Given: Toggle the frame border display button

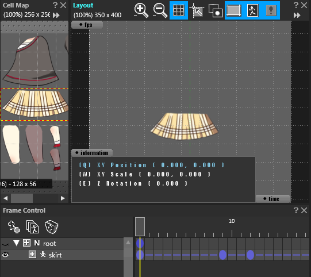Looking at the screenshot, I should [234, 10].
